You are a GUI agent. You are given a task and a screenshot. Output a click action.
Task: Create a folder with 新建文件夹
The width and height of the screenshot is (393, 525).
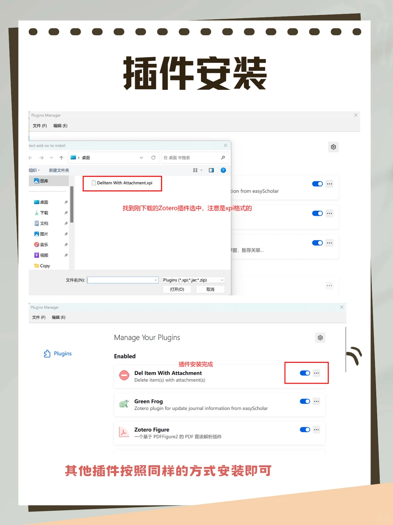[x=59, y=170]
